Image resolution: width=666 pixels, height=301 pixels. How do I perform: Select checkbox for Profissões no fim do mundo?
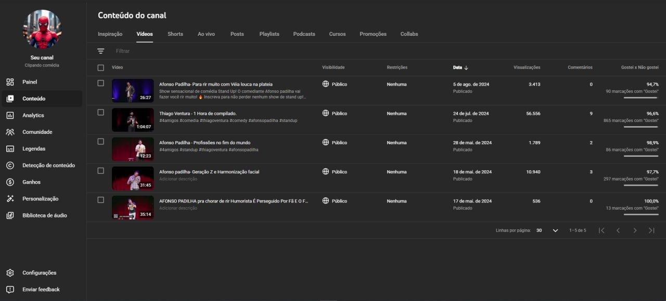pos(101,142)
